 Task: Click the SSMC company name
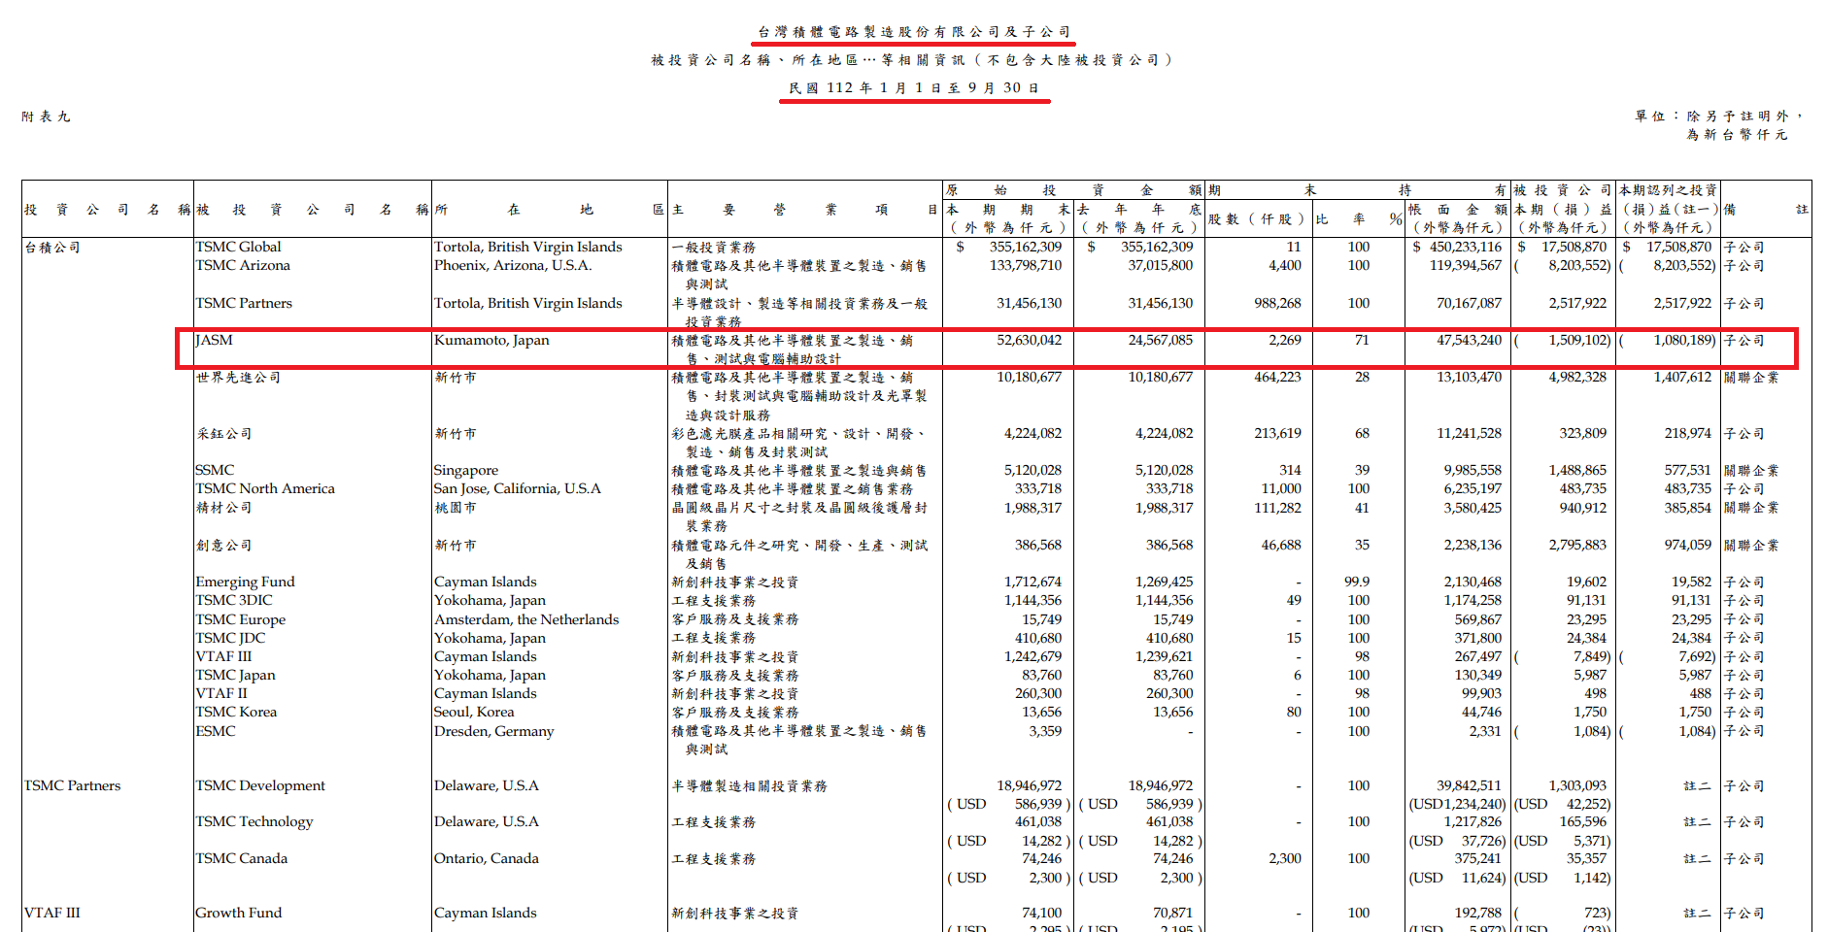(x=215, y=470)
